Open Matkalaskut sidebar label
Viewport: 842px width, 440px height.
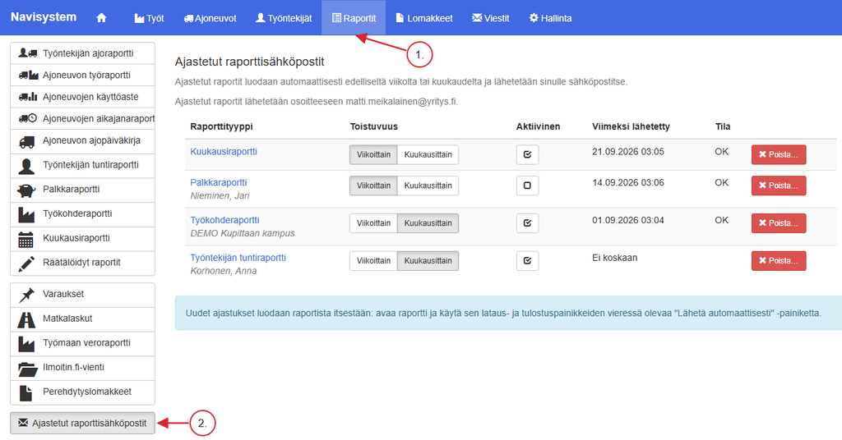(67, 319)
